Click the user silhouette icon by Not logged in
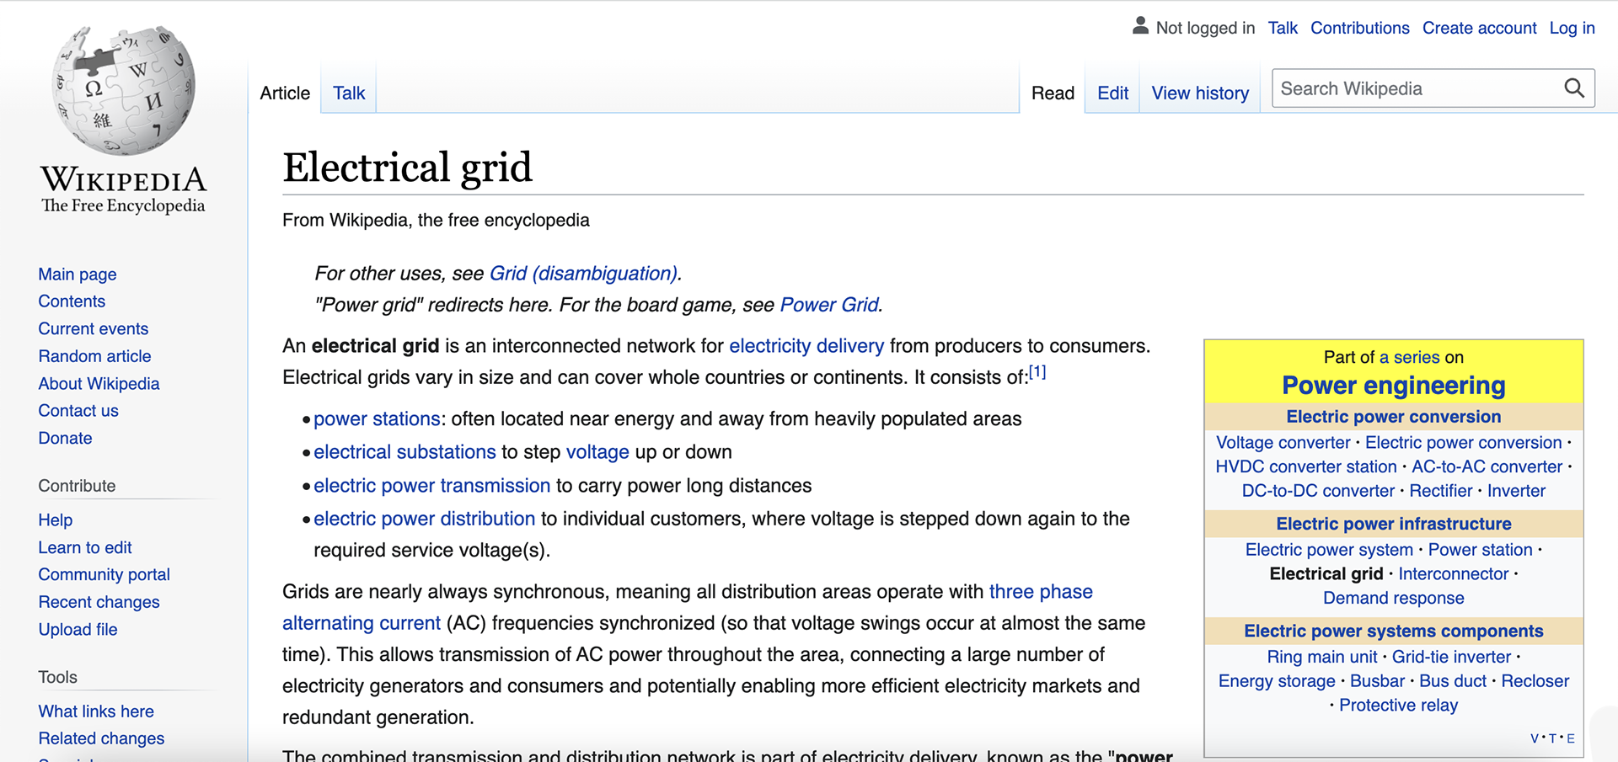This screenshot has width=1618, height=762. (1140, 26)
